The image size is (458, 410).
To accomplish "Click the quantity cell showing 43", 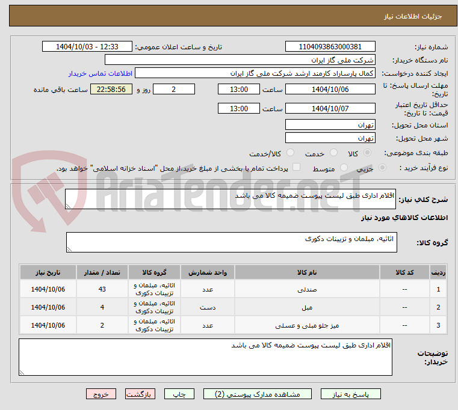I will (102, 289).
